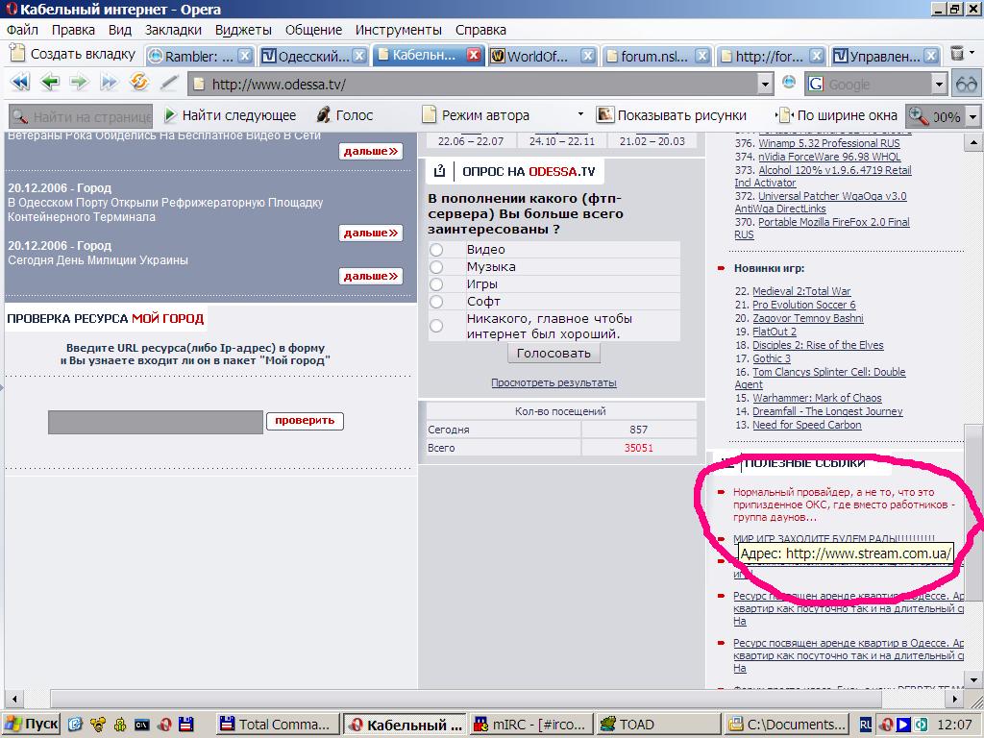
Task: Select the Игры poll option
Action: coord(436,284)
